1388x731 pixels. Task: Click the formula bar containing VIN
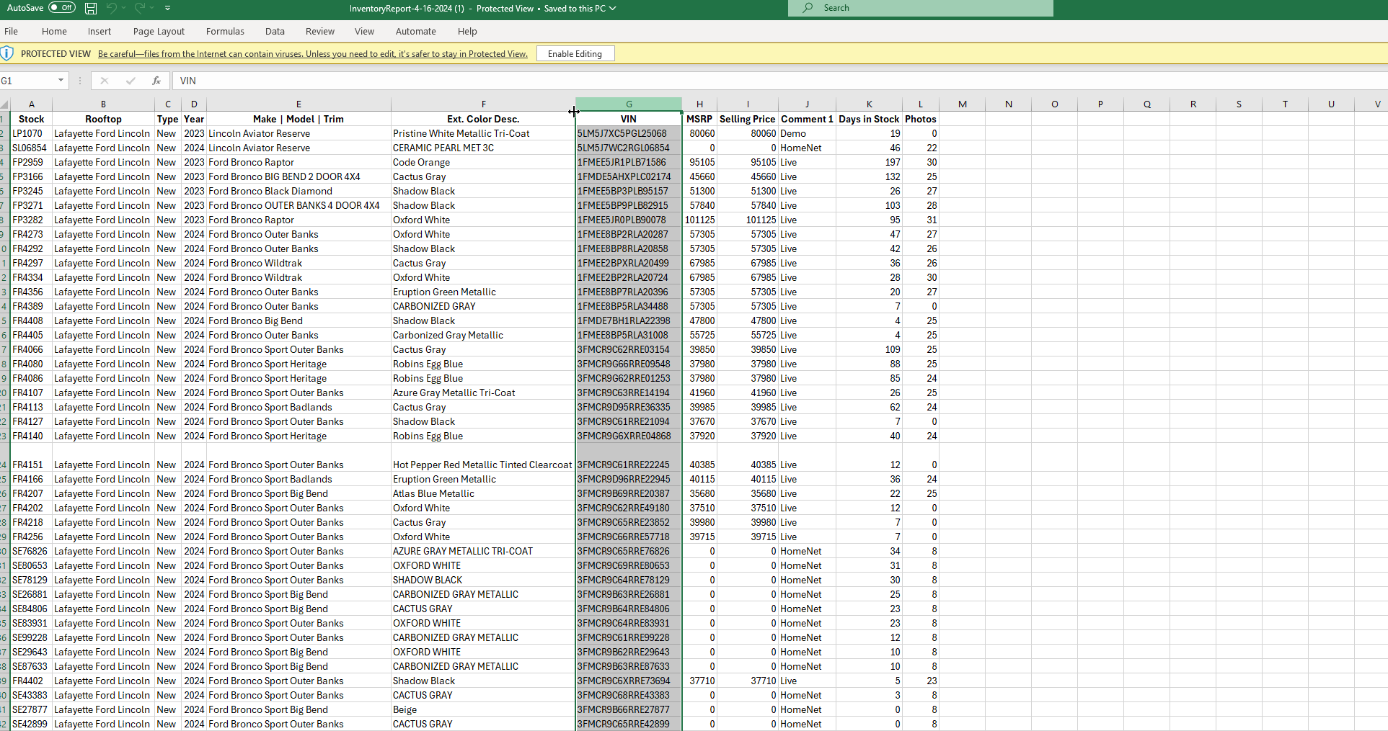click(781, 81)
